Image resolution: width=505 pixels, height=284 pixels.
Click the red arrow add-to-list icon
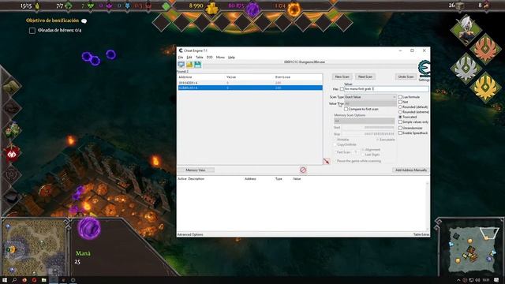[326, 161]
